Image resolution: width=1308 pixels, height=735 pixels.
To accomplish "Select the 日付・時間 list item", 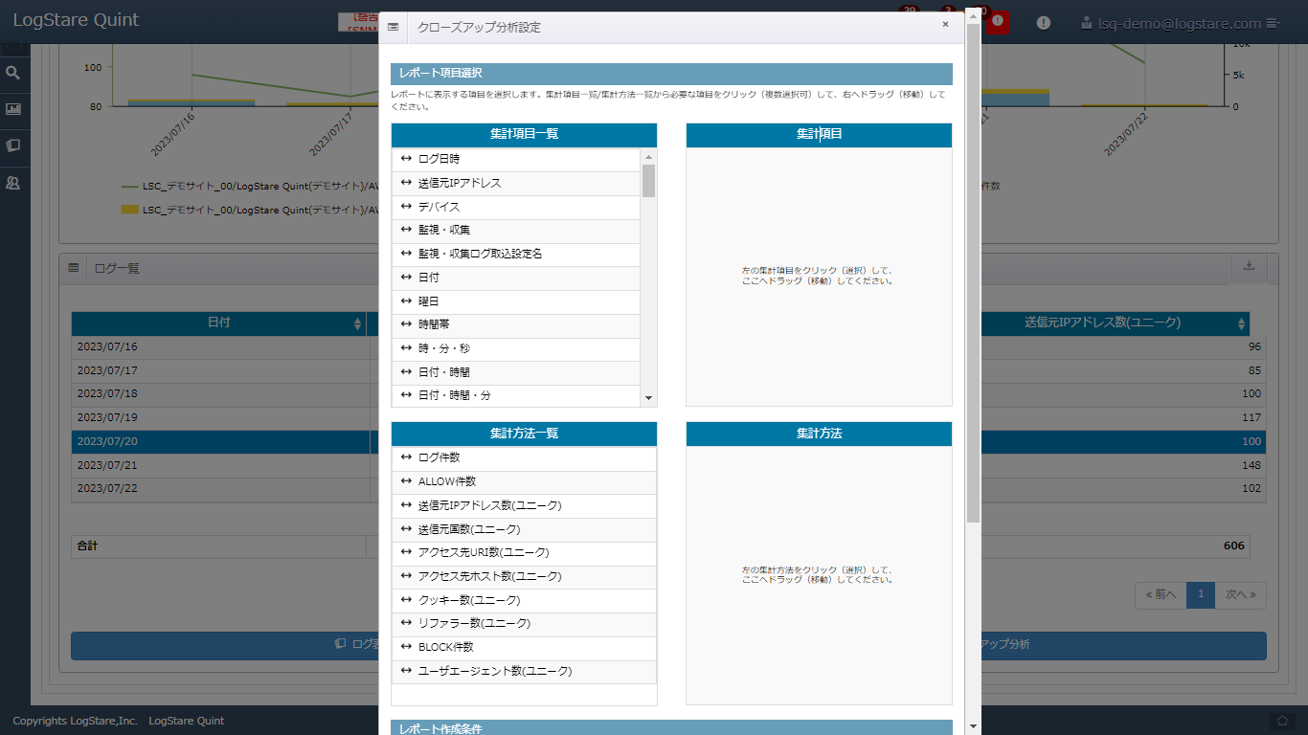I will 516,372.
